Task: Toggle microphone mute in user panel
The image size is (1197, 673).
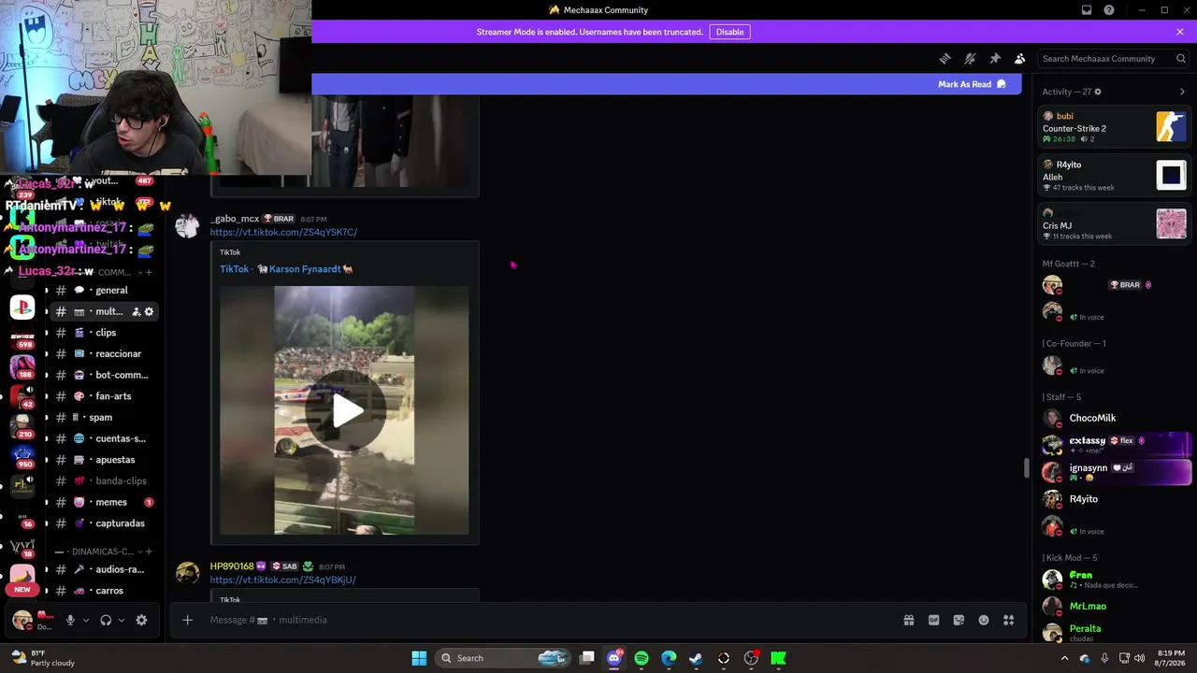Action: click(70, 620)
